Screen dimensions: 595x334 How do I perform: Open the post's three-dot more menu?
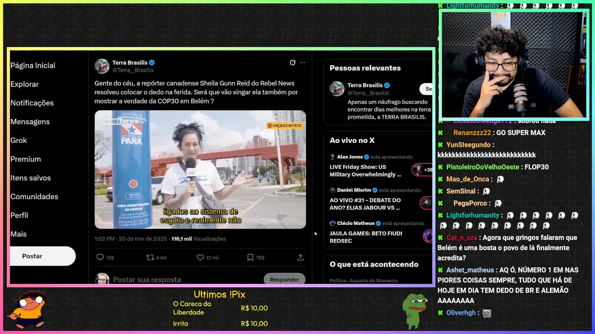pos(303,63)
